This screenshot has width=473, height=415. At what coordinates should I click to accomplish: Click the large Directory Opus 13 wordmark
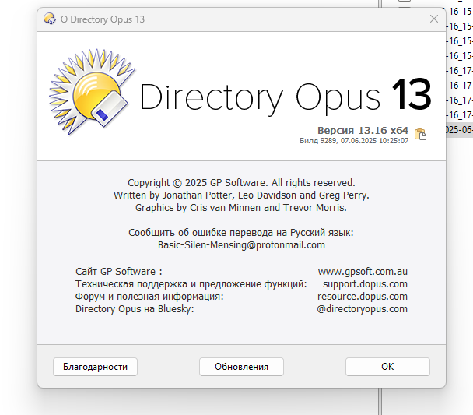coord(286,97)
